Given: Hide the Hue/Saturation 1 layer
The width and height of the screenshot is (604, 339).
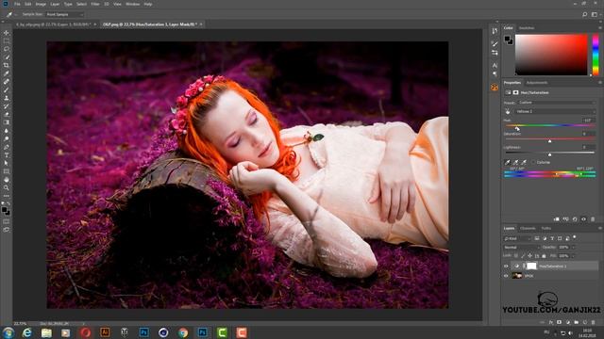Looking at the screenshot, I should coord(506,266).
